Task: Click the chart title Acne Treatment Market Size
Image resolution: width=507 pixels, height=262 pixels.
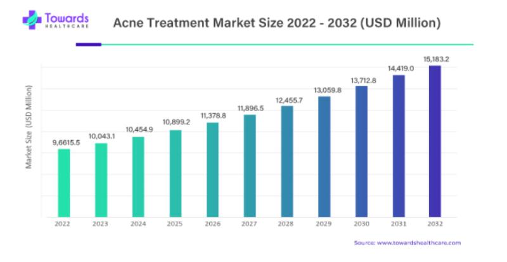Action: tap(276, 23)
